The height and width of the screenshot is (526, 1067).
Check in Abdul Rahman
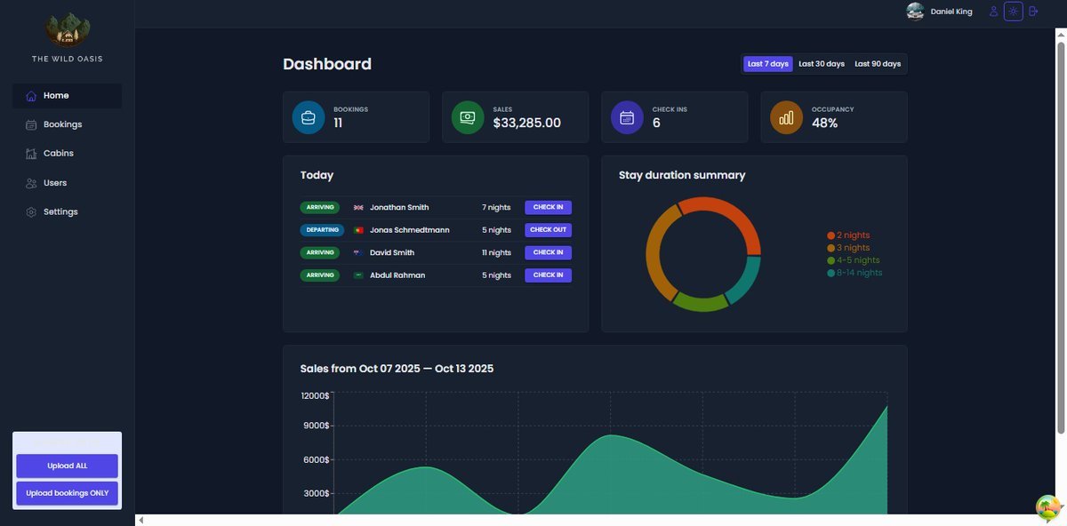(548, 275)
